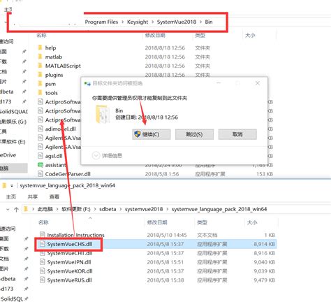Click 8,914 KB size of SystemVueCHS.dll

[264, 244]
